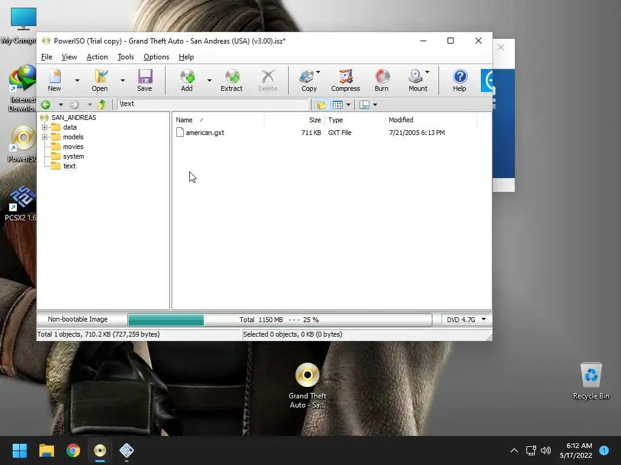This screenshot has height=465, width=621.
Task: Click the Help toolbar icon
Action: 460,81
